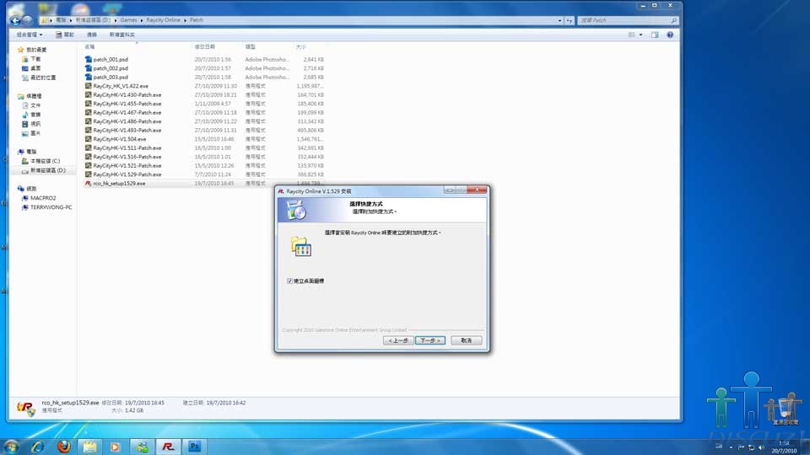This screenshot has width=810, height=455.
Task: Switch to the Raycity installer taskbar icon
Action: 168,447
